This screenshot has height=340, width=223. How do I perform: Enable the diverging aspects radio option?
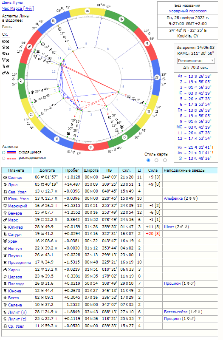(3, 158)
